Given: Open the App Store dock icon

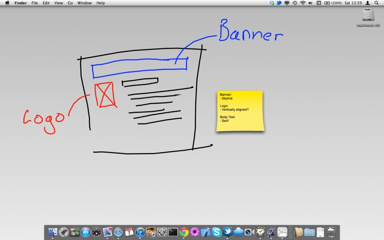Looking at the screenshot, I should click(x=85, y=233).
